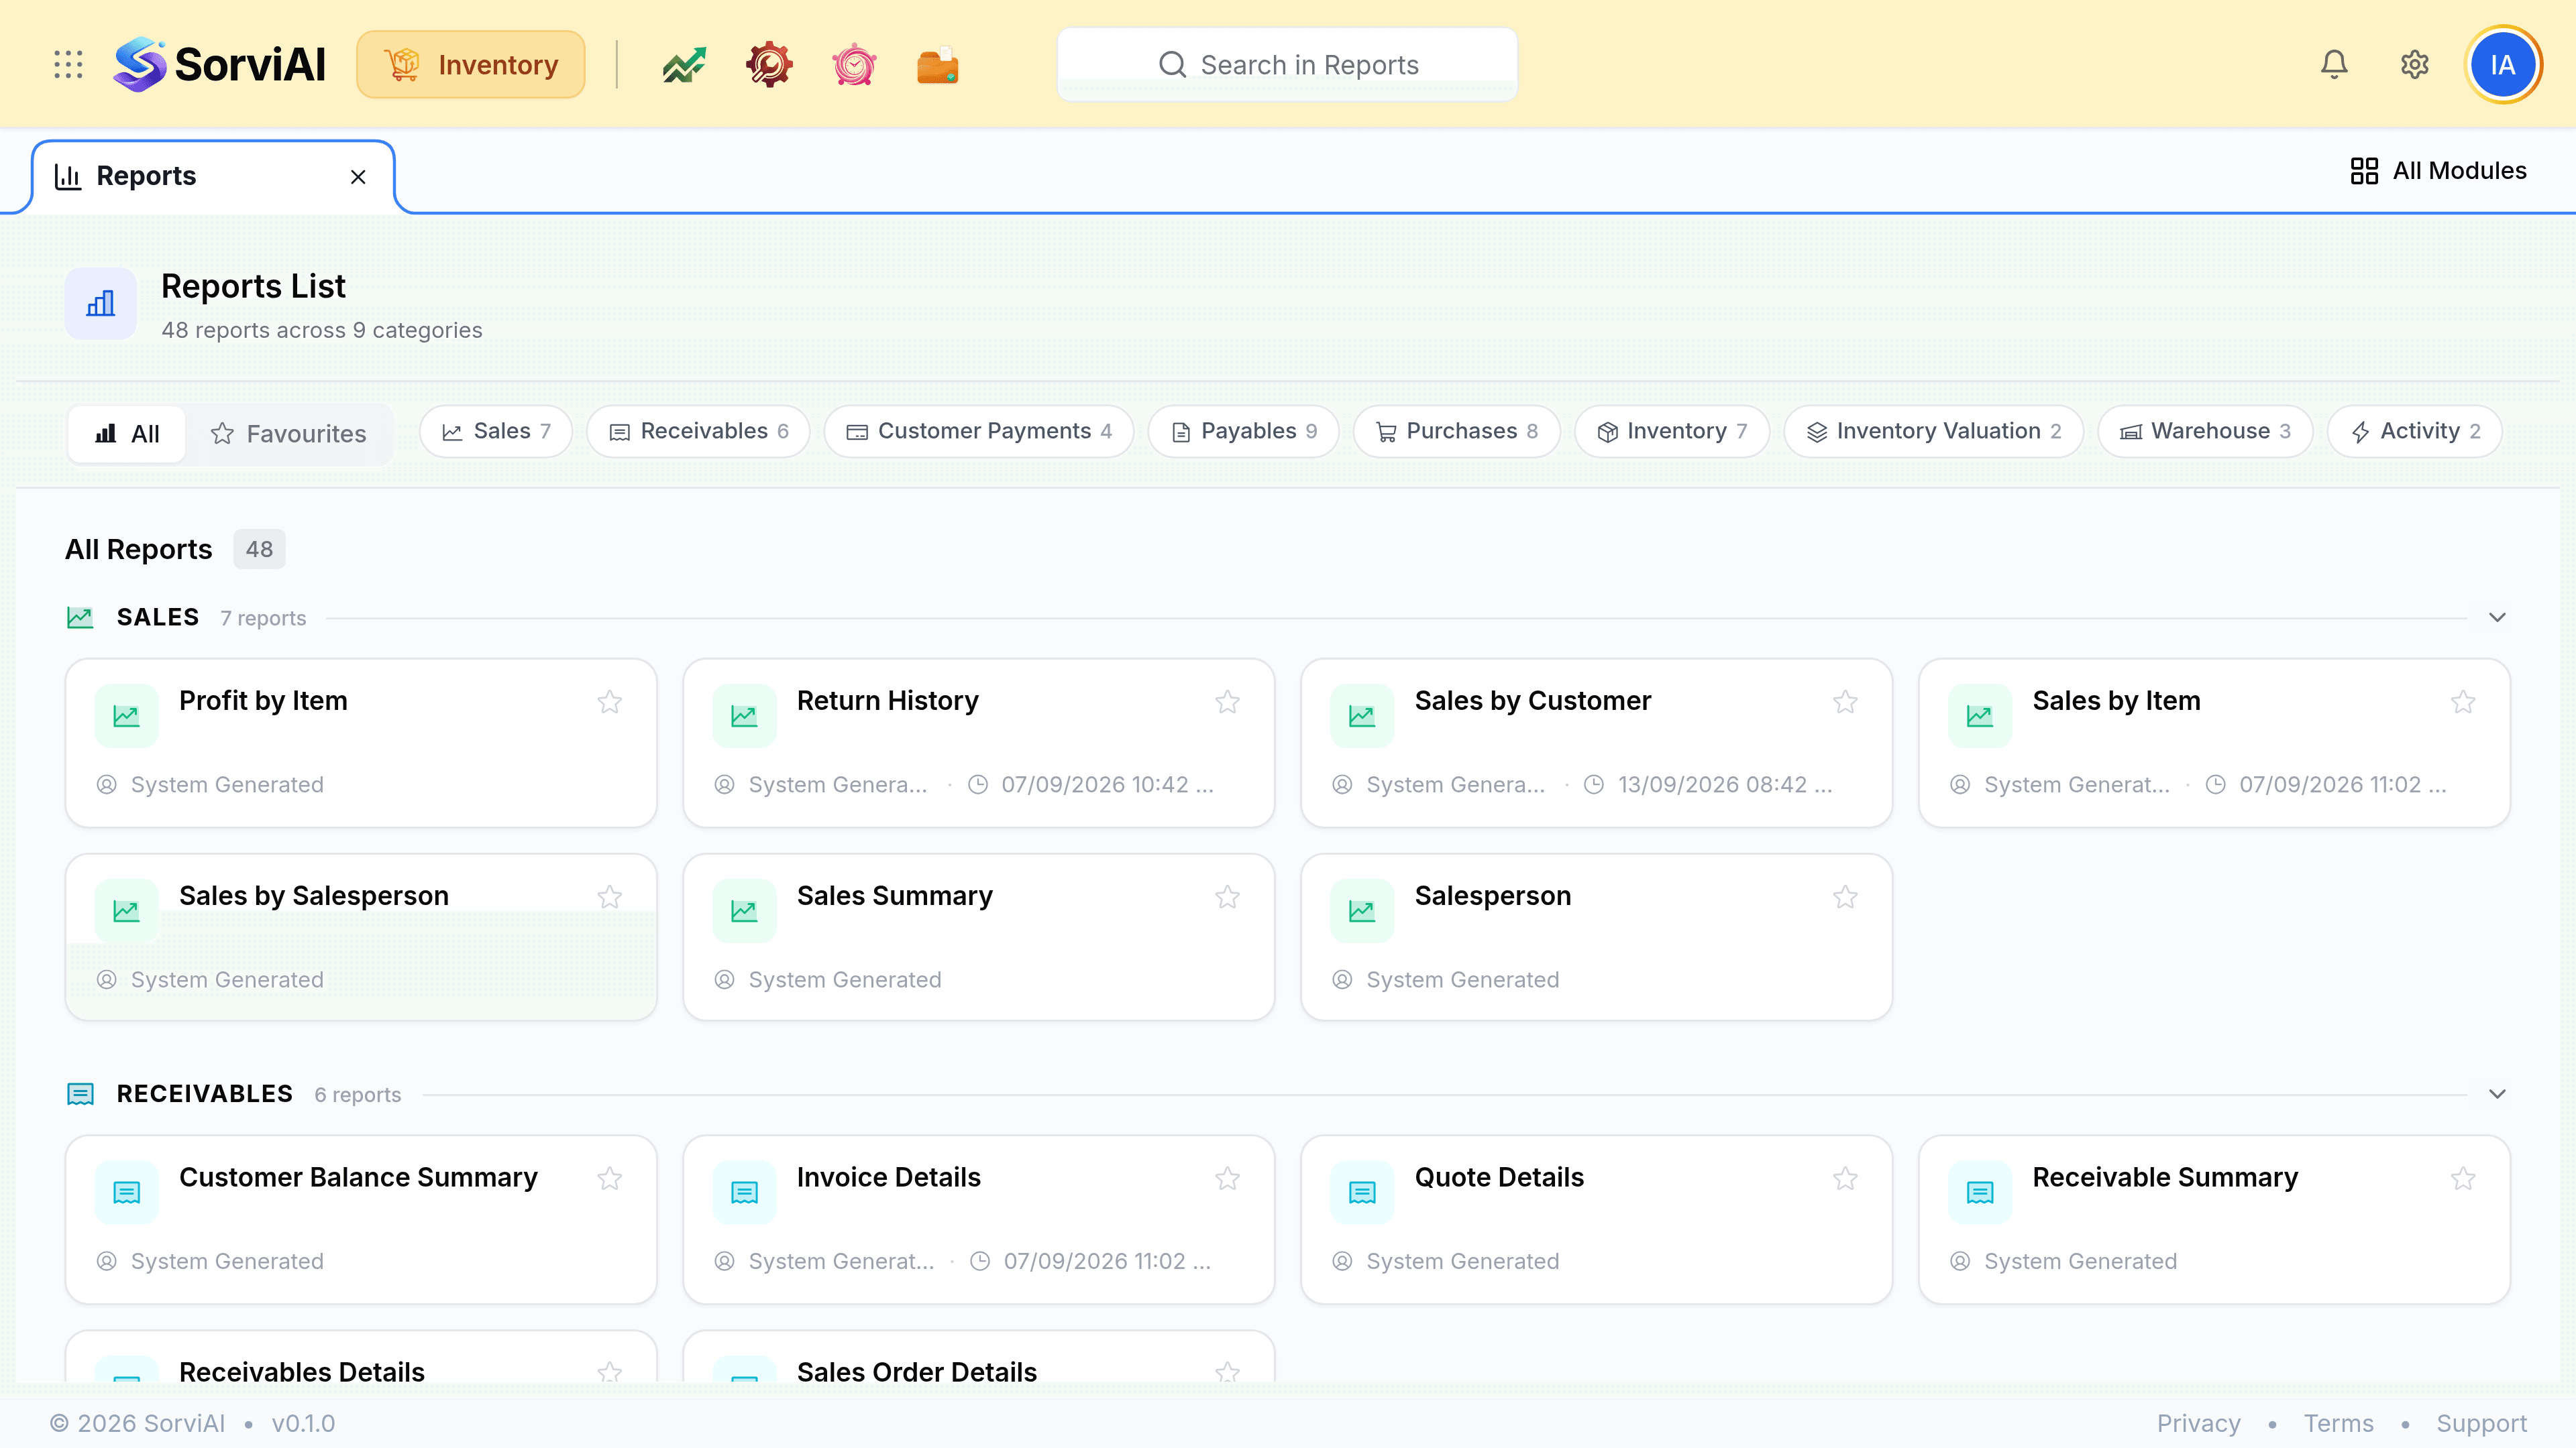This screenshot has height=1448, width=2576.
Task: Favourite the Profit by Item report
Action: click(x=610, y=701)
